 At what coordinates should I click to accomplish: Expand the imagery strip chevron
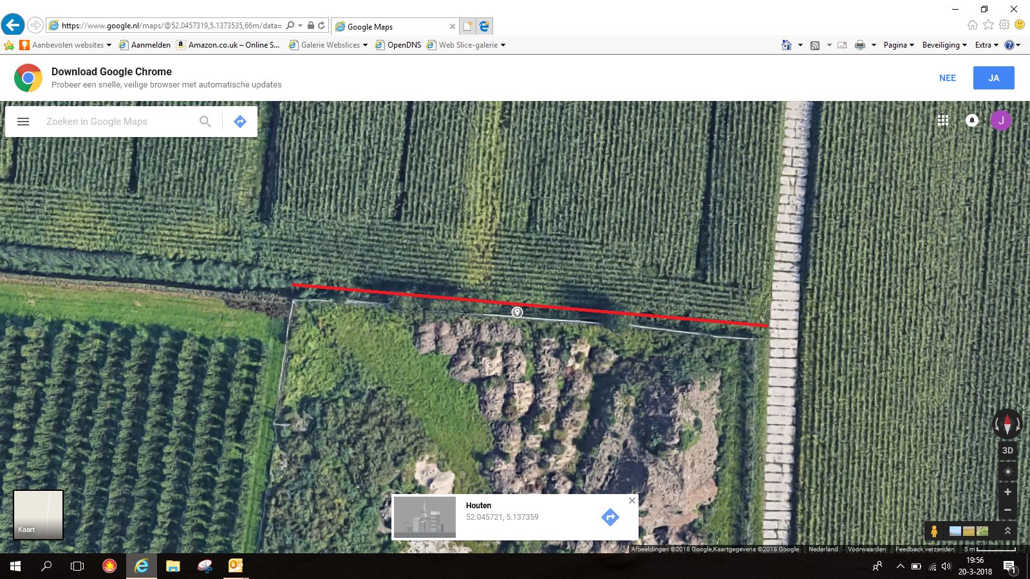tap(1007, 531)
